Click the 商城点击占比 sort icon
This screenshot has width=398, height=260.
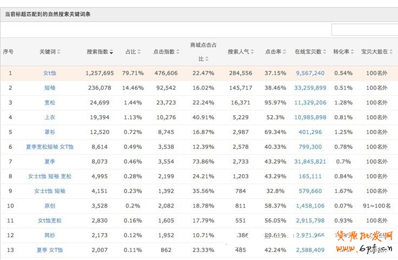[x=208, y=59]
